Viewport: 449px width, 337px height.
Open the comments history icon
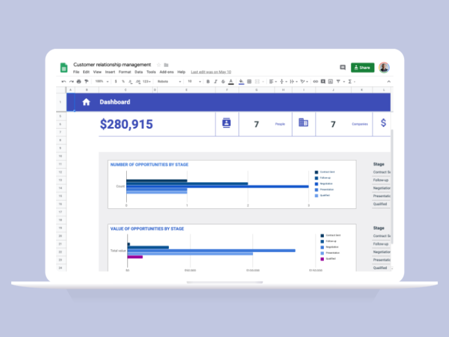[343, 68]
